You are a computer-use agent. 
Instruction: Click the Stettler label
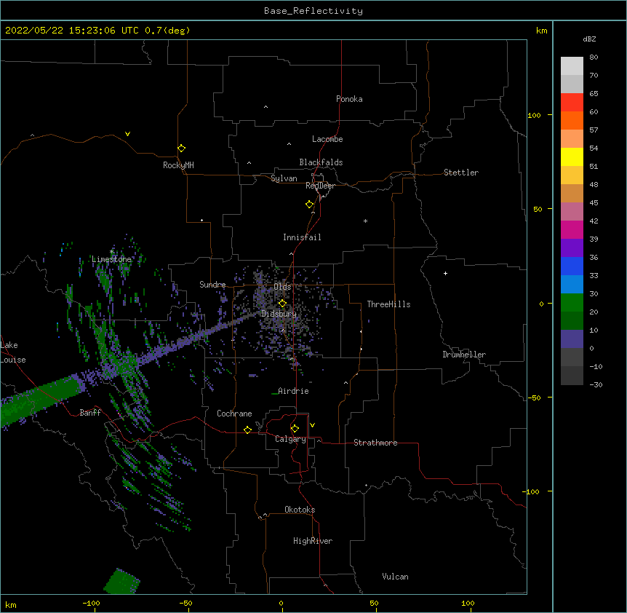coord(461,173)
